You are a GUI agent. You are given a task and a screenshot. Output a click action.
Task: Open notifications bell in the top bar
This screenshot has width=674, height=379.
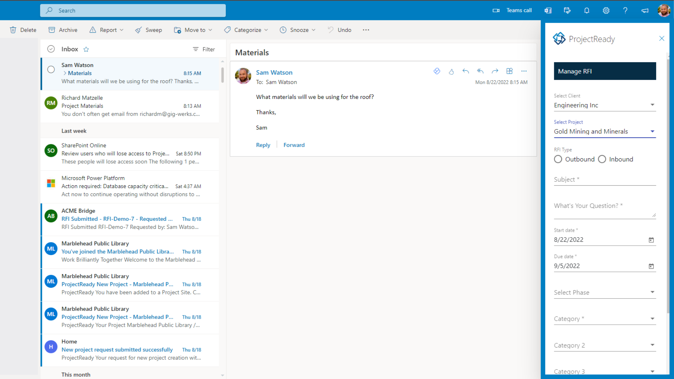click(587, 10)
